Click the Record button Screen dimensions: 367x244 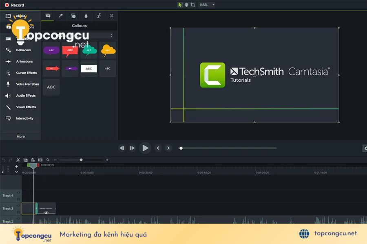point(15,5)
